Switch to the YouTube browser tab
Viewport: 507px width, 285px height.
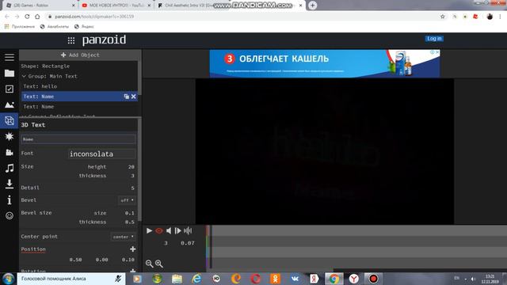tap(116, 6)
